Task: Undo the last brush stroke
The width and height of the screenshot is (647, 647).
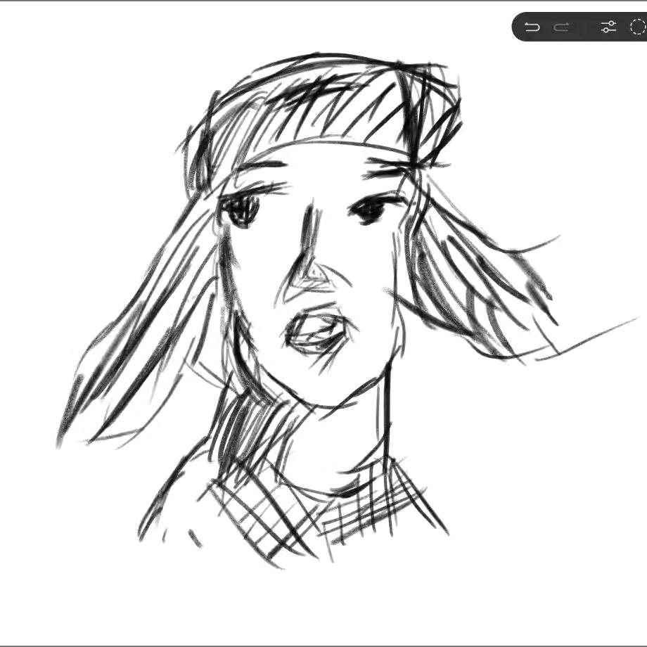Action: (x=532, y=27)
